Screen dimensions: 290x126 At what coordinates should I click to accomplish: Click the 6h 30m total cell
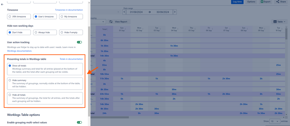point(105,40)
